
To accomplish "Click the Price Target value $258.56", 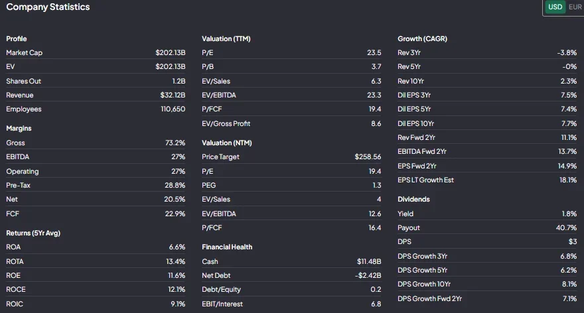I will 368,157.
